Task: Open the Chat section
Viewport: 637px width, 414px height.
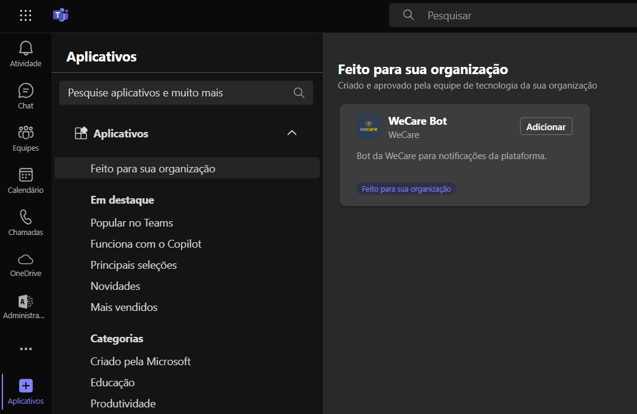Action: [25, 96]
